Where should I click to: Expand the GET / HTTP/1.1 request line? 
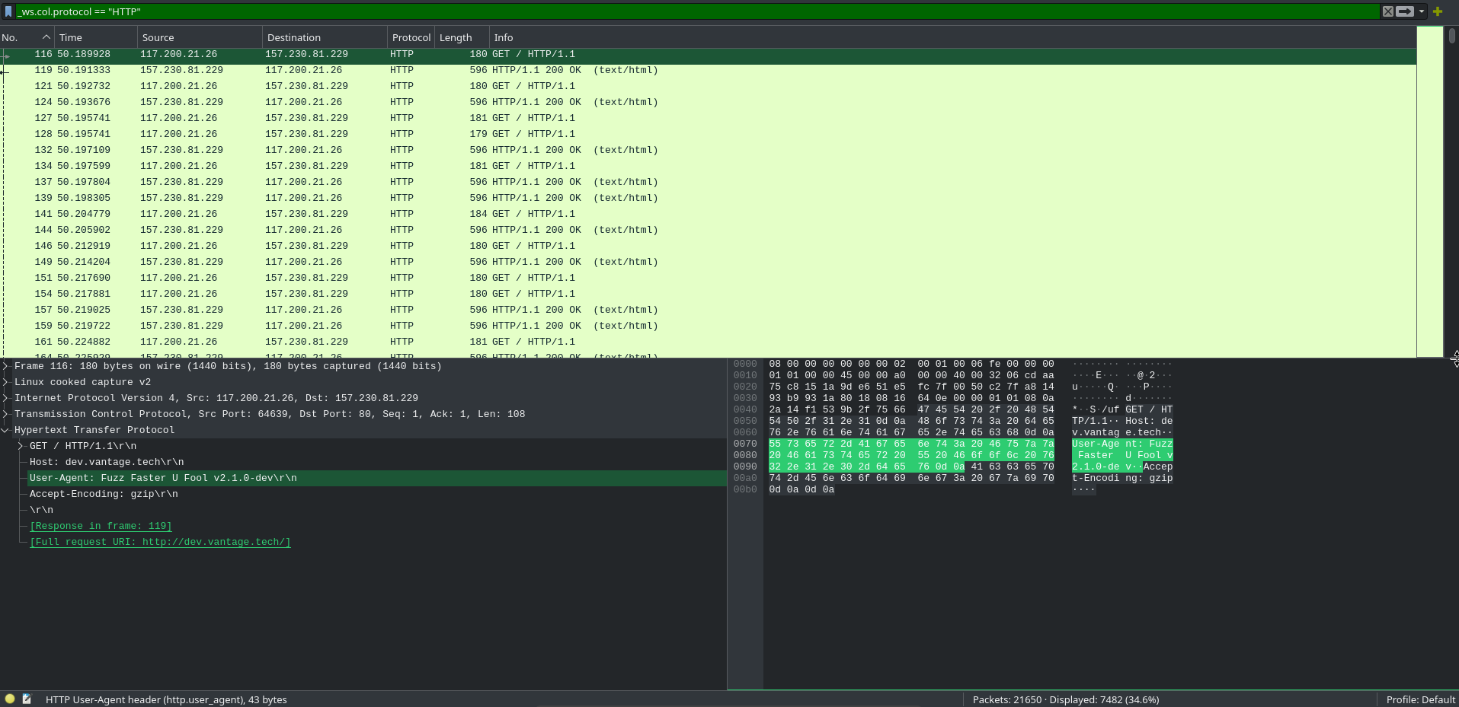coord(20,446)
